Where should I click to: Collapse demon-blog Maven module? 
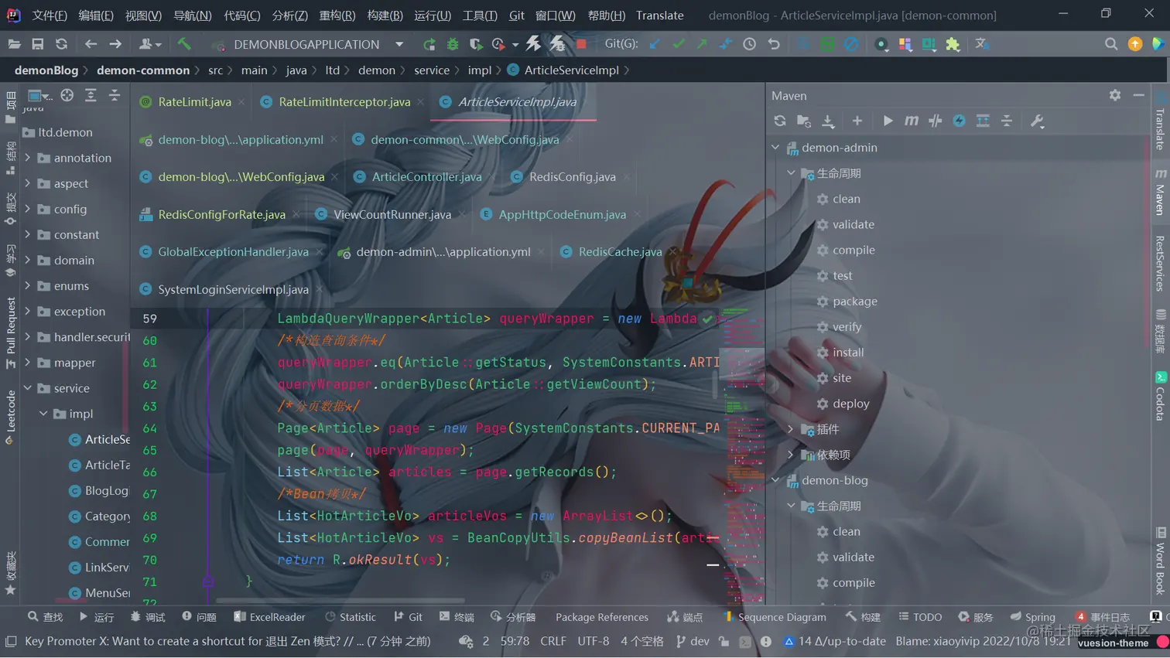tap(775, 480)
